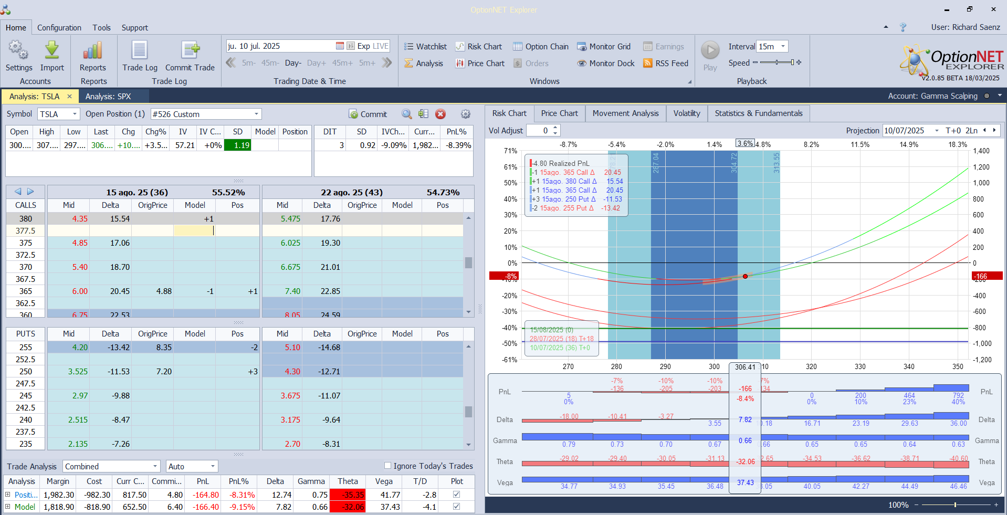This screenshot has height=515, width=1007.
Task: Click the Play playback button
Action: point(710,50)
